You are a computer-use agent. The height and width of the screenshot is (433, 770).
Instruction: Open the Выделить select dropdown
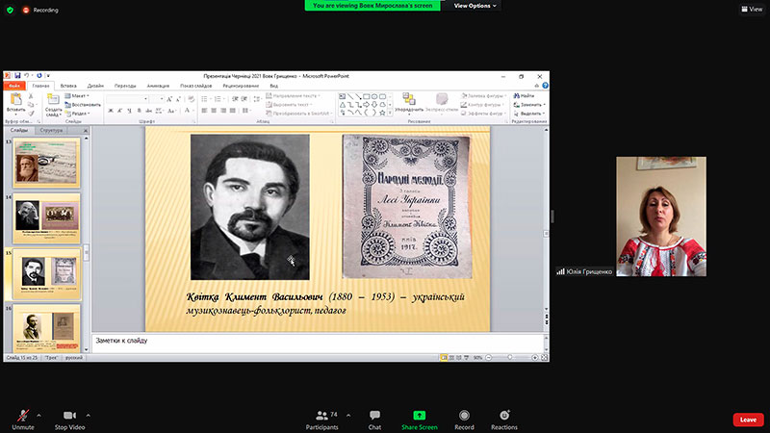pyautogui.click(x=529, y=114)
